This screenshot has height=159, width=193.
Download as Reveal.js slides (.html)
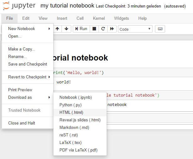click(80, 120)
